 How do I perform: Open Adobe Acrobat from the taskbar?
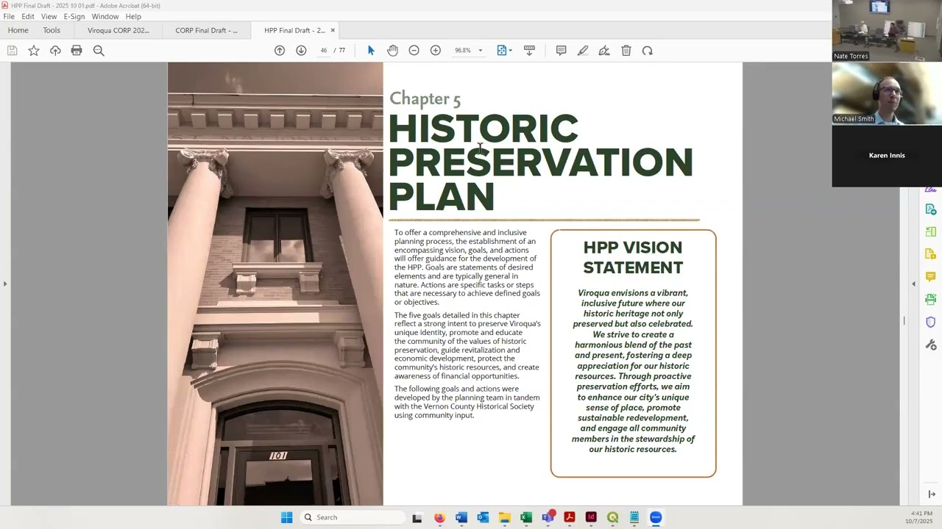click(x=569, y=517)
